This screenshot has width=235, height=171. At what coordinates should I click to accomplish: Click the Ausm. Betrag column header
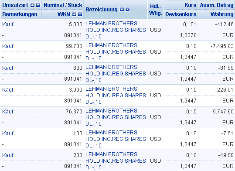pos(217,5)
